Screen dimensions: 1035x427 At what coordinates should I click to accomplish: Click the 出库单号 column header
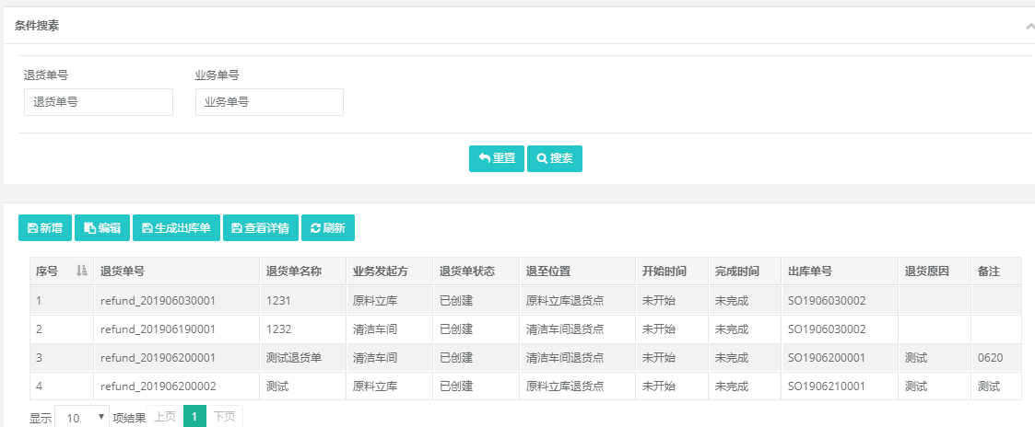(x=840, y=271)
